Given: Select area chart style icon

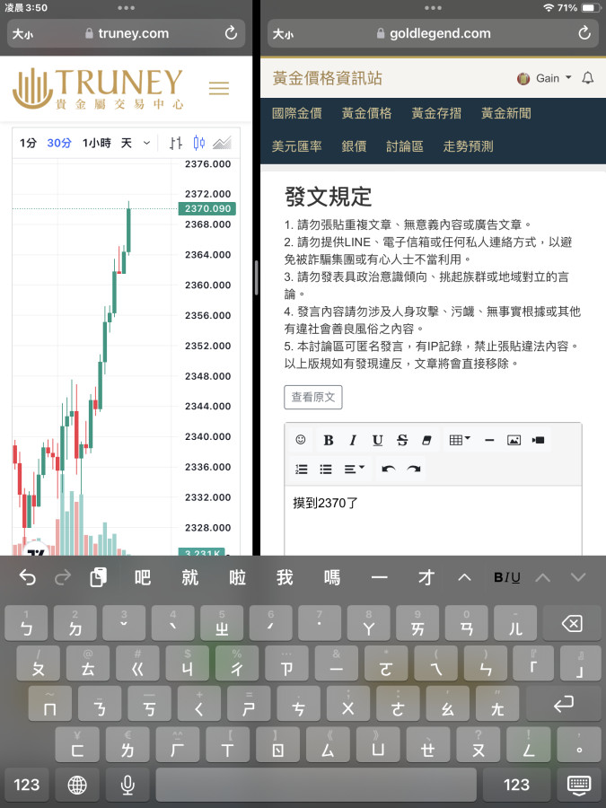Looking at the screenshot, I should tap(222, 143).
